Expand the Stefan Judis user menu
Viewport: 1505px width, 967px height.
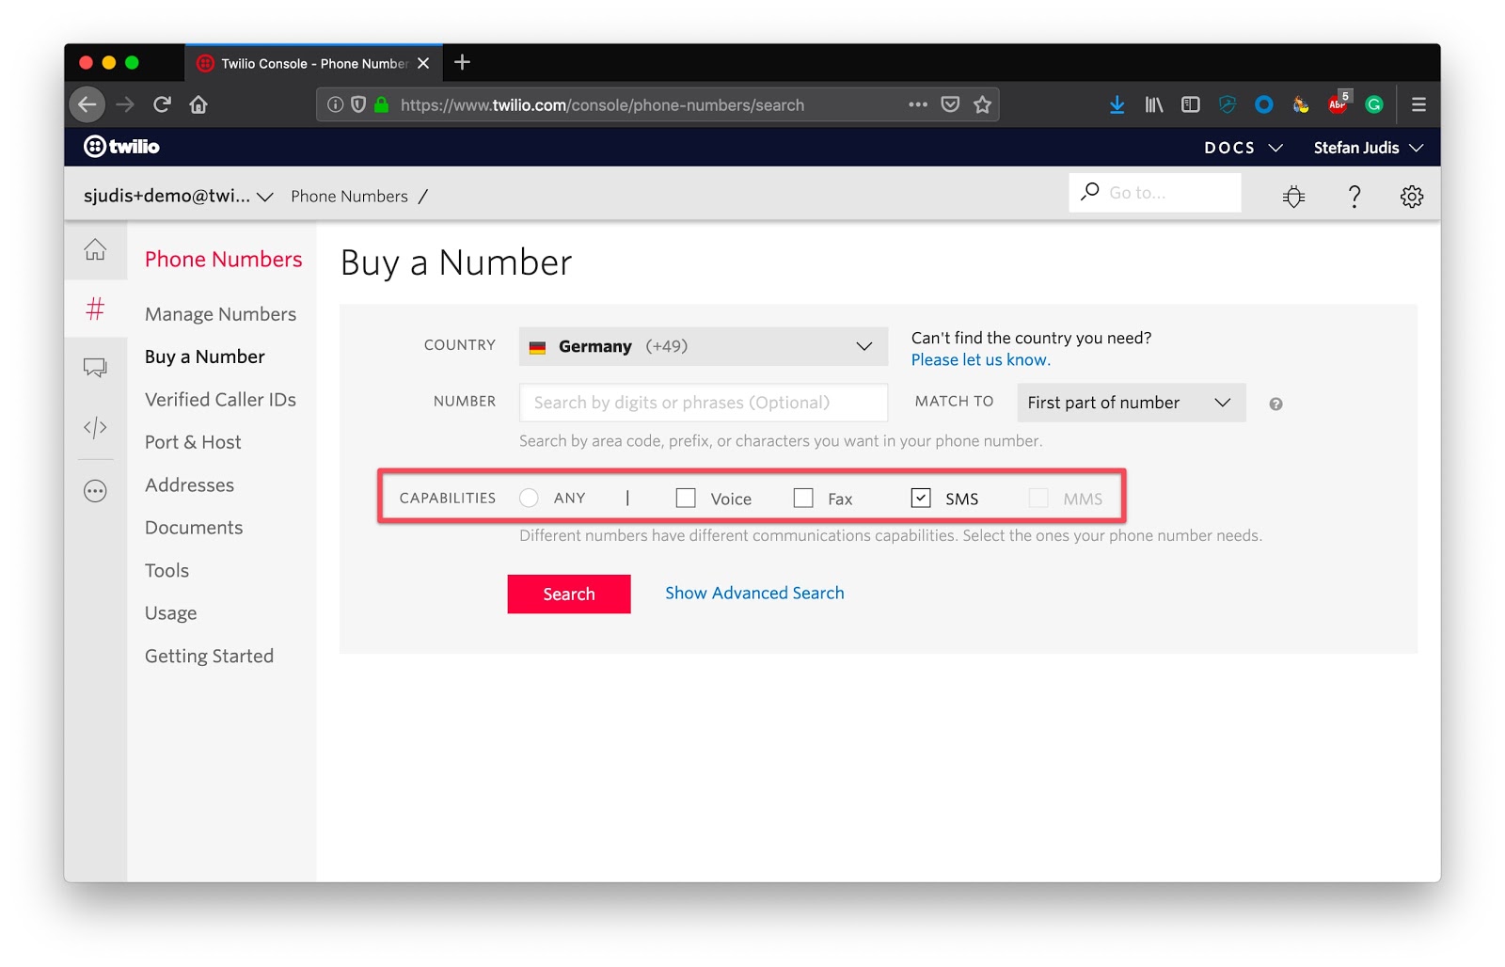tap(1369, 148)
